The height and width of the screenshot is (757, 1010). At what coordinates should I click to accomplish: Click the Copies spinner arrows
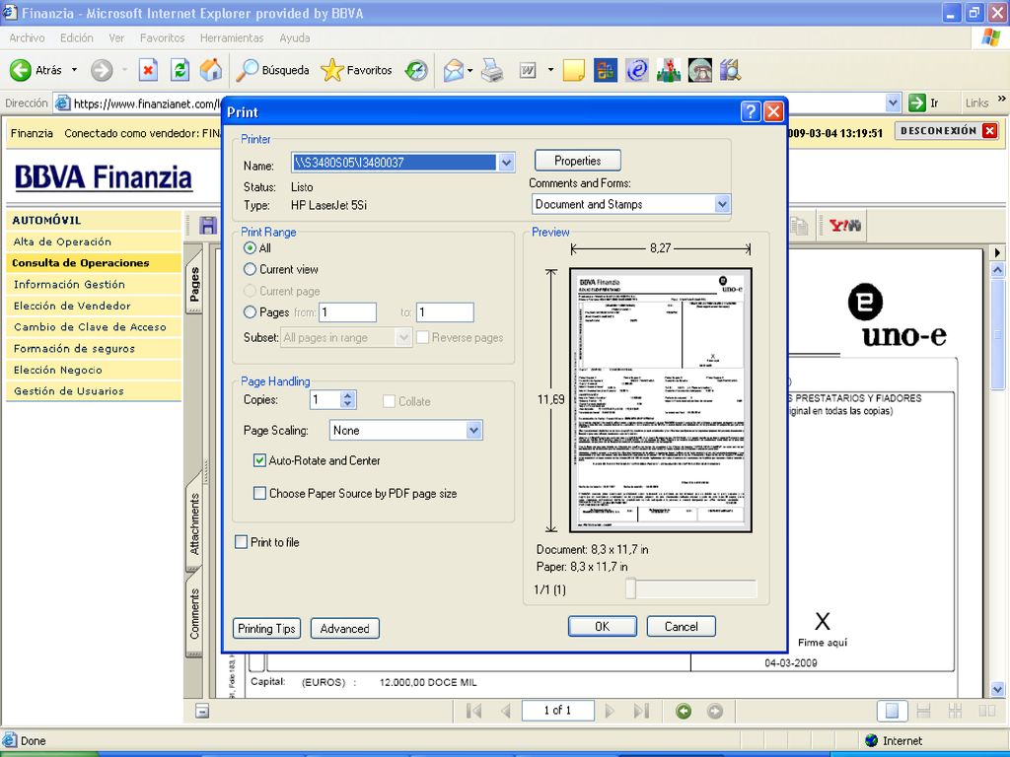point(348,400)
